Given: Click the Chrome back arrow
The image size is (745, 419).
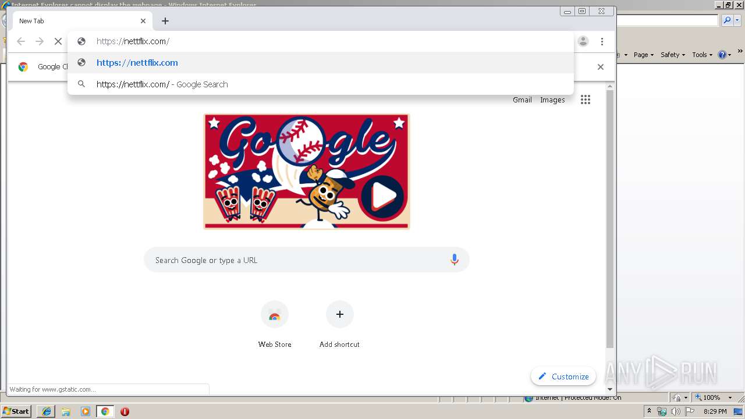Looking at the screenshot, I should [x=21, y=41].
